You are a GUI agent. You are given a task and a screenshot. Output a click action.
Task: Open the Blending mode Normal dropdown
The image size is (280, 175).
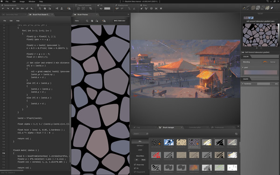(x=269, y=62)
